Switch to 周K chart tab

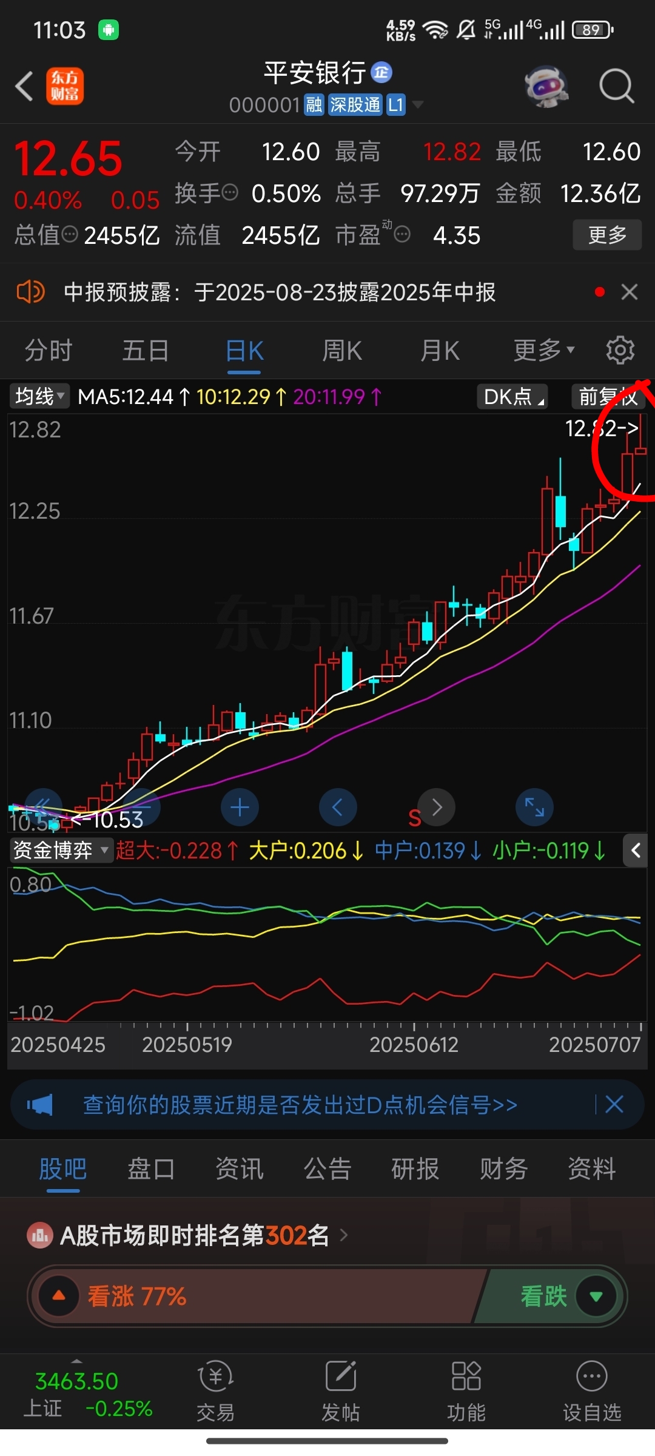(x=342, y=350)
